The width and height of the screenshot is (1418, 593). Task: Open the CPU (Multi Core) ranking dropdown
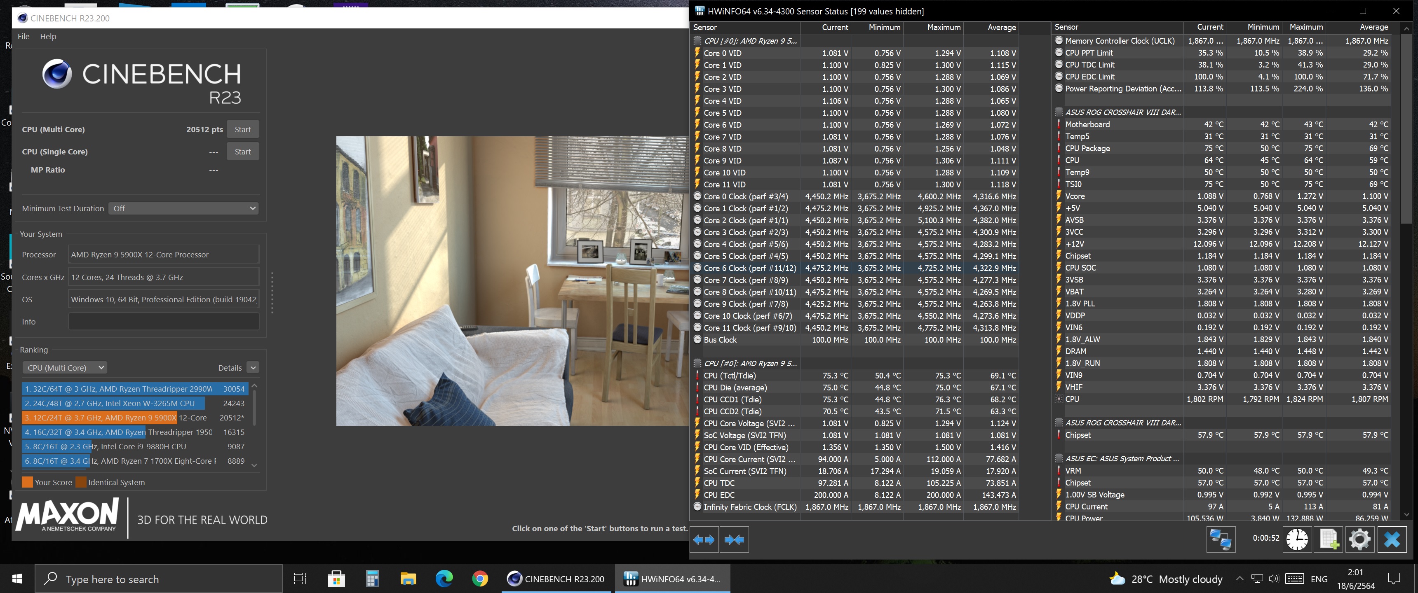point(65,367)
